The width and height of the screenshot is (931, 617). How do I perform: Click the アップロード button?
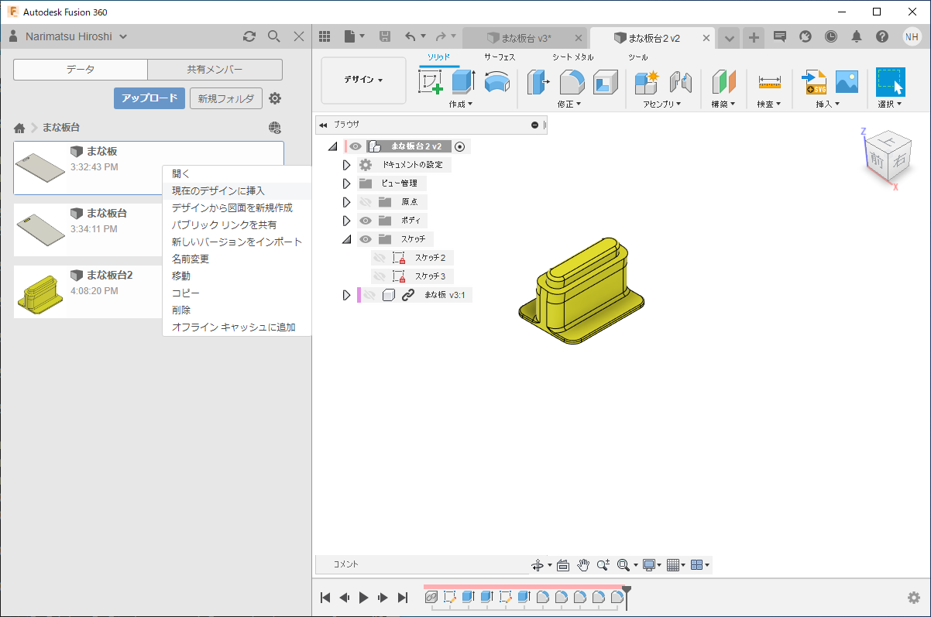coord(149,98)
